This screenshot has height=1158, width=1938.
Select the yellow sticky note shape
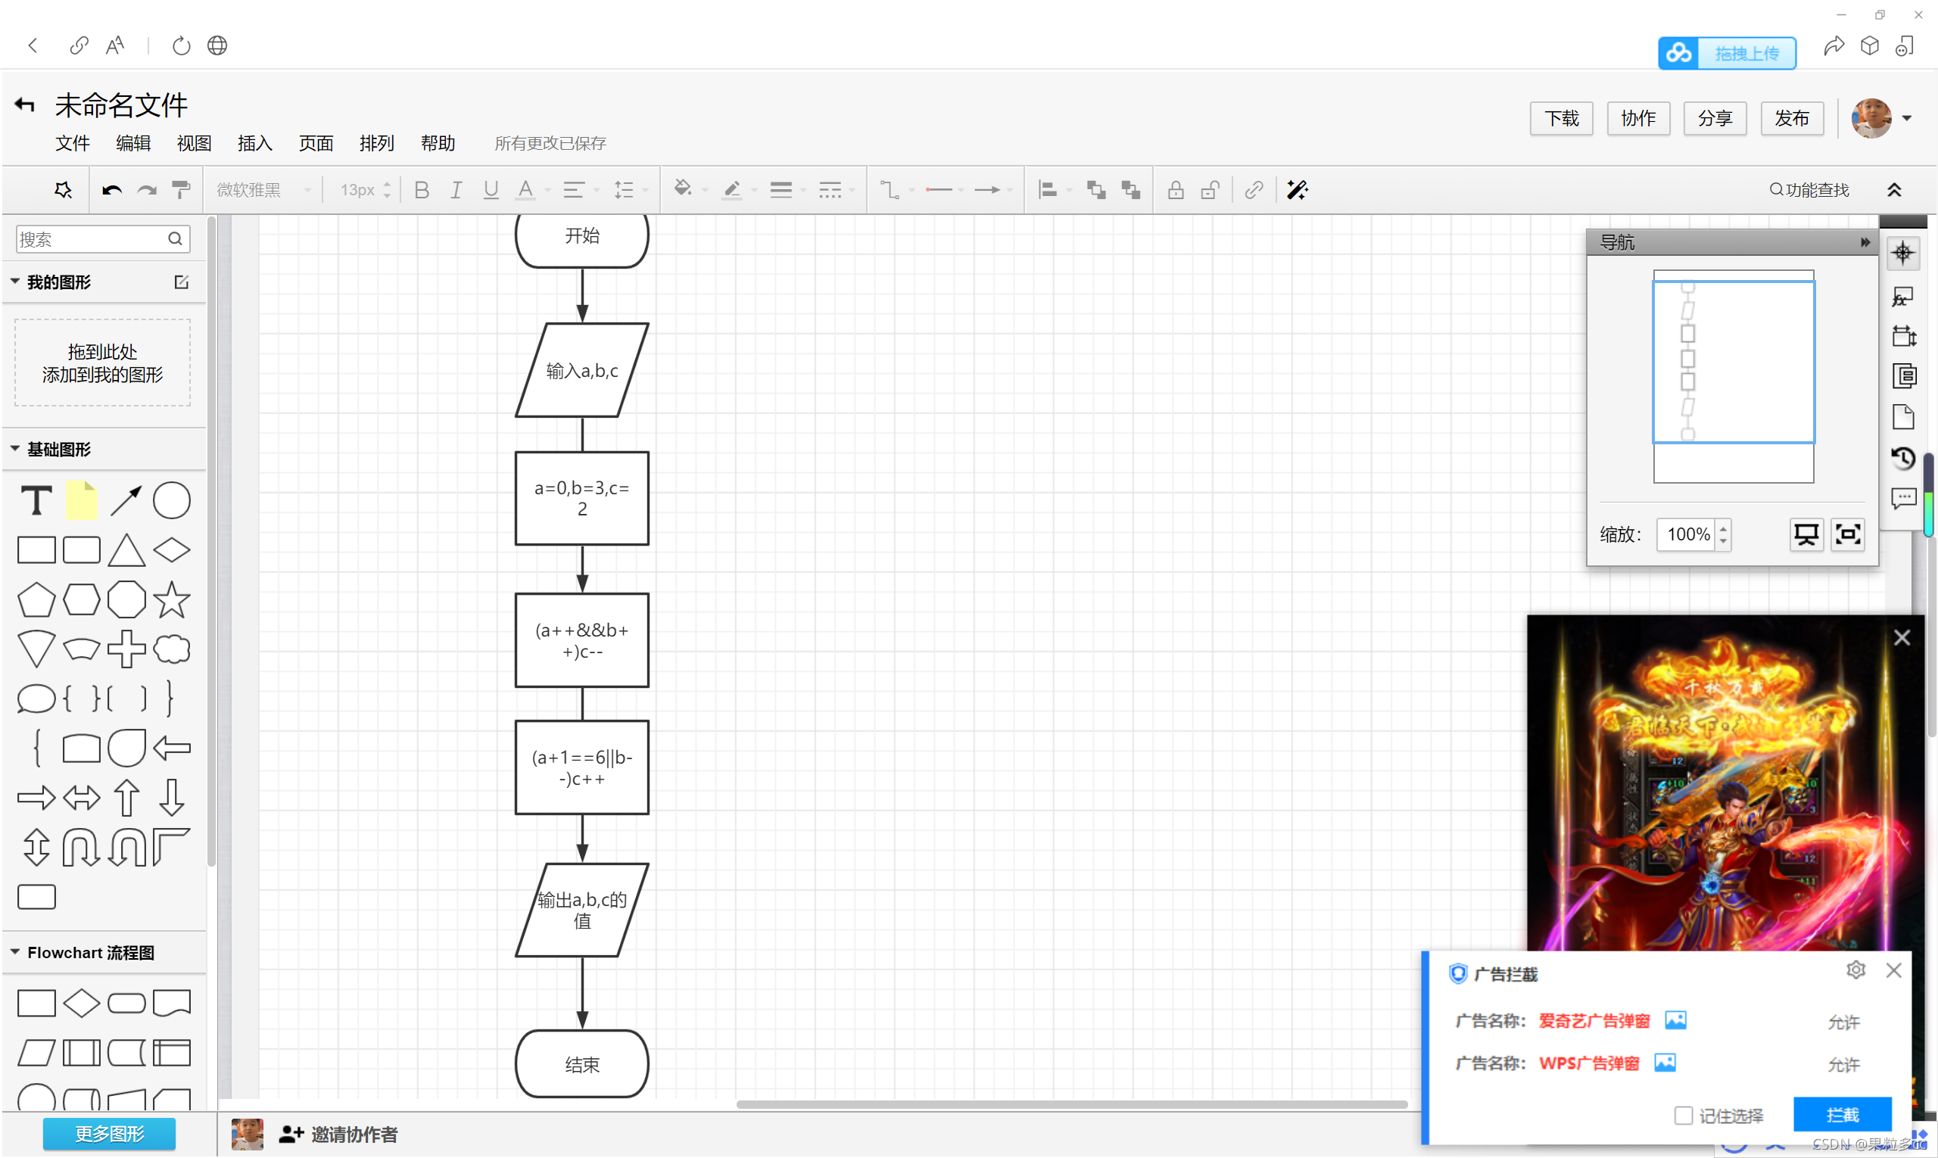click(81, 500)
